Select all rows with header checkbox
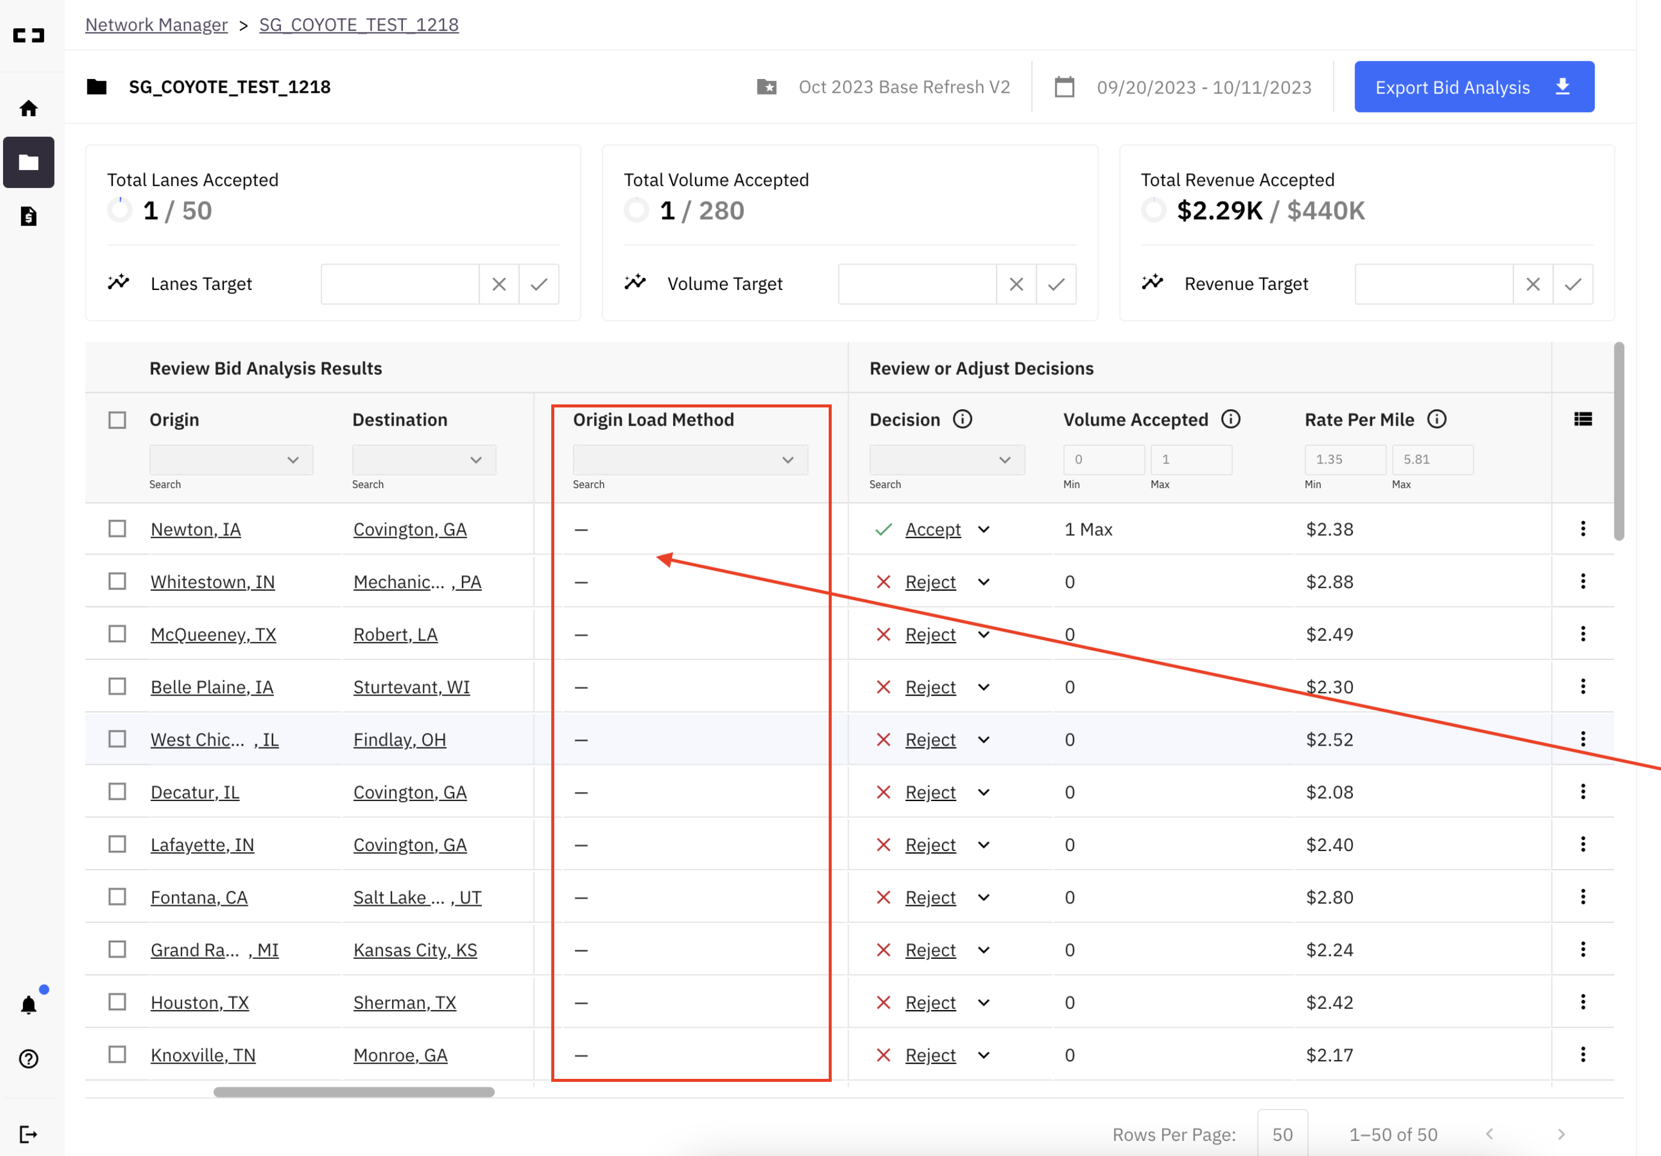 [x=117, y=420]
